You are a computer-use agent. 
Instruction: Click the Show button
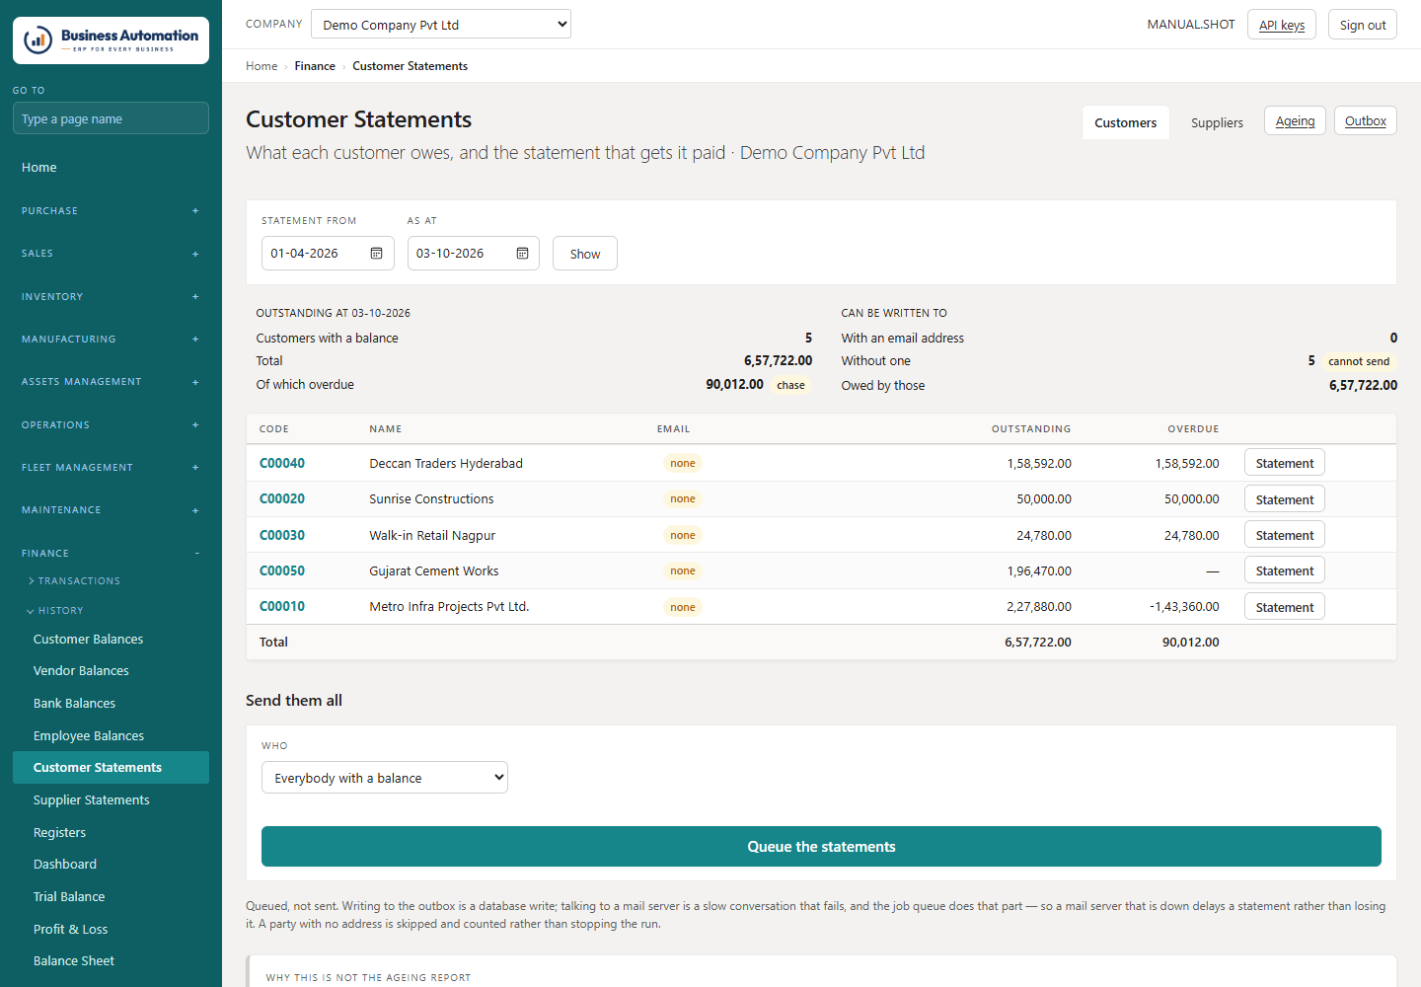[585, 254]
